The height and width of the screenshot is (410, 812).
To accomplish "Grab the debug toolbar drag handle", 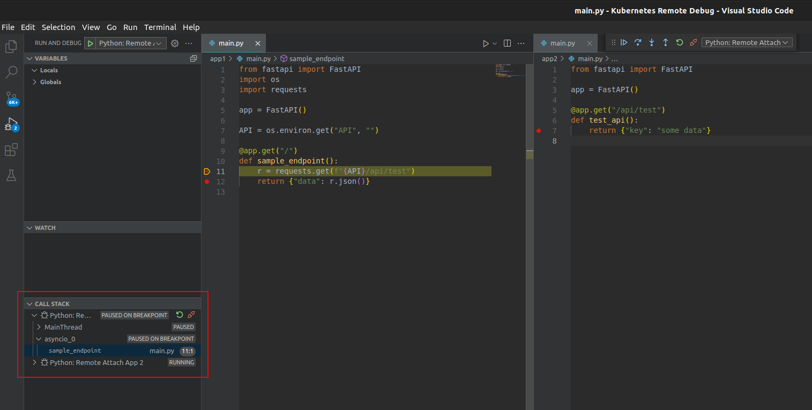I will (614, 42).
